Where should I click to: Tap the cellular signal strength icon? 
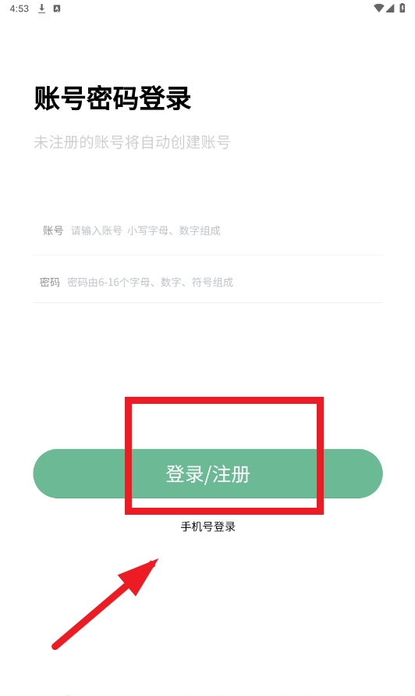[390, 8]
